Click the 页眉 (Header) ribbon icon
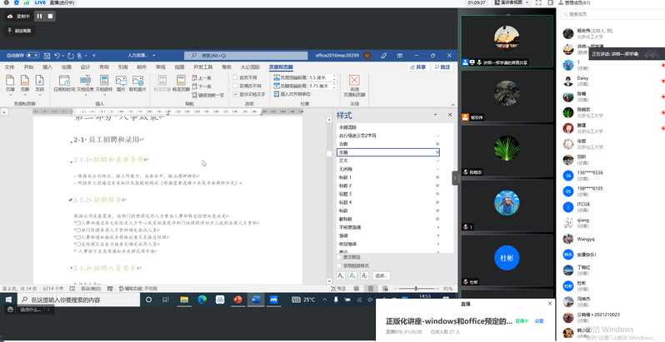The width and height of the screenshot is (665, 342). (11, 83)
